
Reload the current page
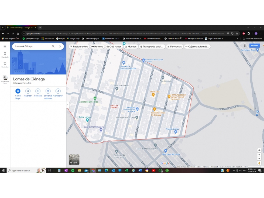pos(13,33)
